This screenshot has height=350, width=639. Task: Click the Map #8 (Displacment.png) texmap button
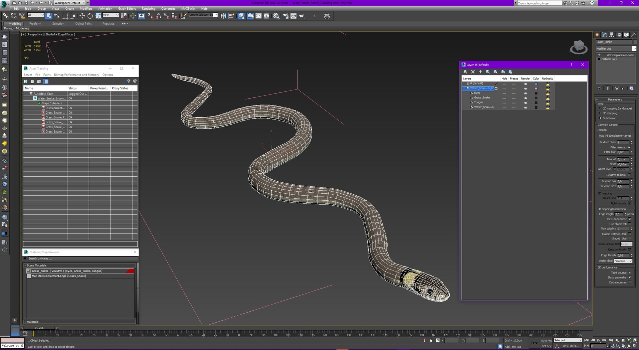coord(615,136)
